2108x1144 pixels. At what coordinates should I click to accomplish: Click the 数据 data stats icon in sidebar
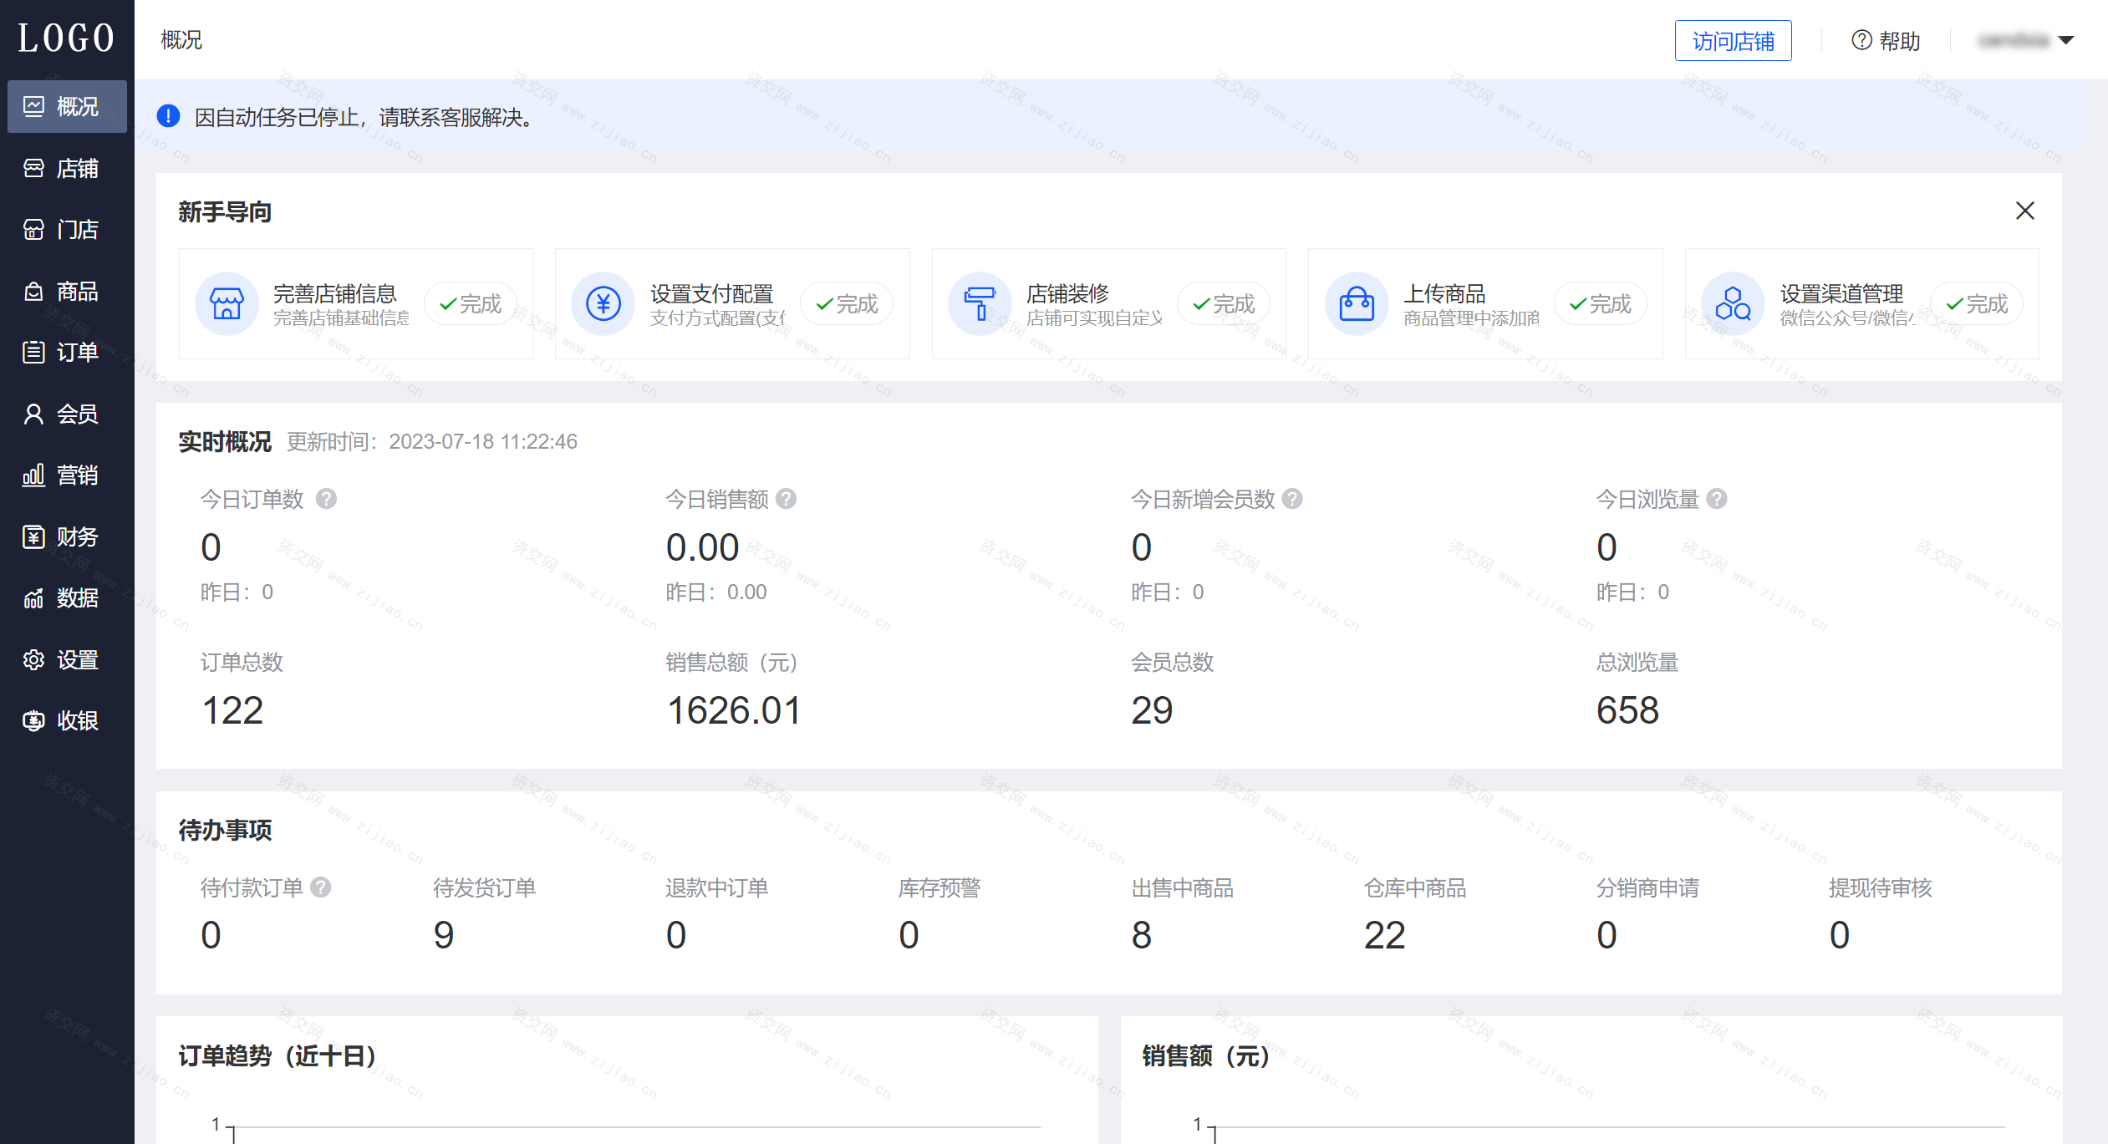[33, 597]
